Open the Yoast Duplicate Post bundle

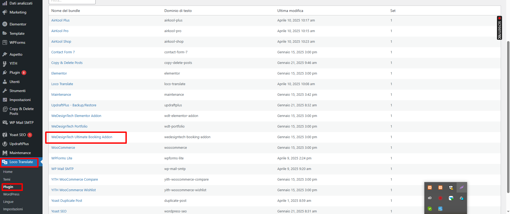pyautogui.click(x=67, y=201)
